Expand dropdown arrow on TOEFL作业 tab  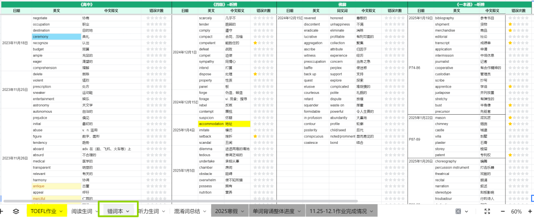(x=62, y=211)
